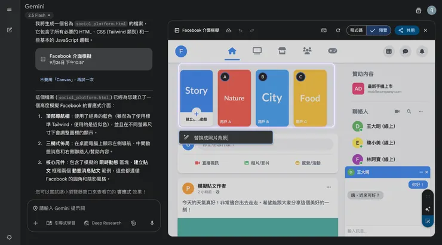Click the canvas tool icon beside Deep Research
The height and width of the screenshot is (245, 442).
pyautogui.click(x=133, y=223)
